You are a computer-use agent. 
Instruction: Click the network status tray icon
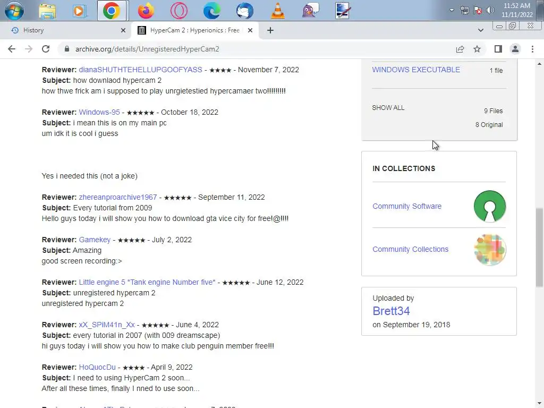tap(464, 10)
